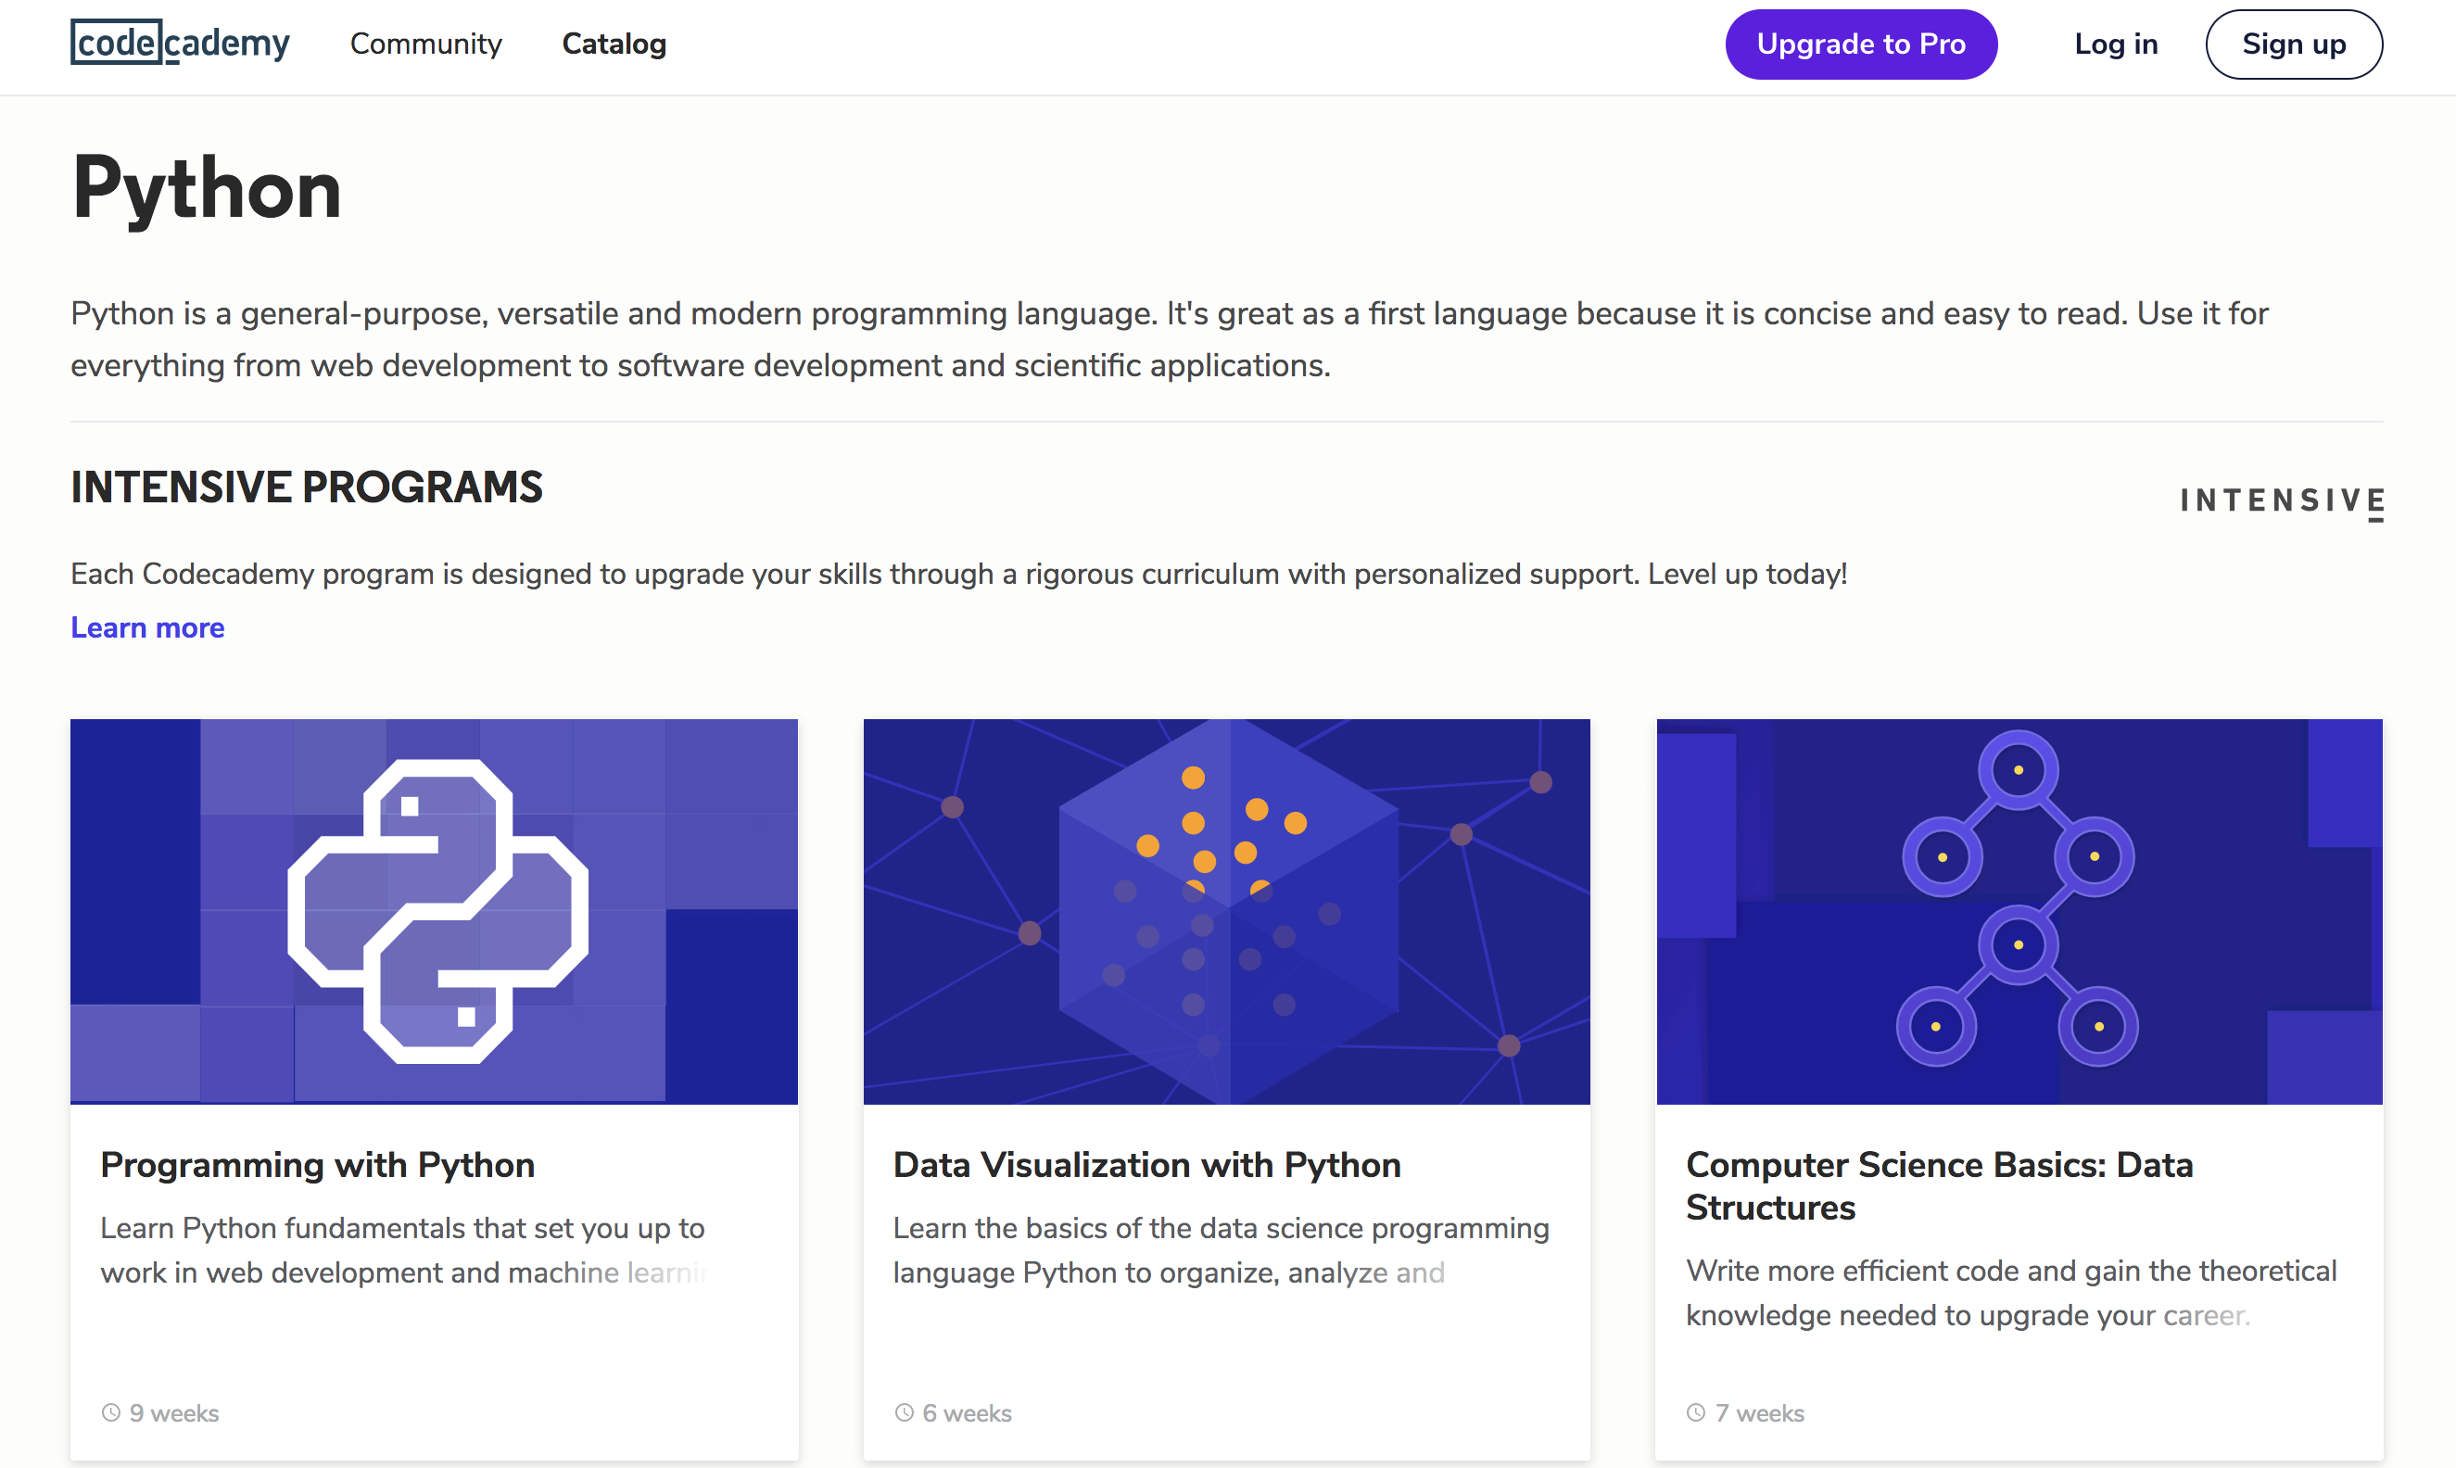The width and height of the screenshot is (2456, 1468).
Task: Click the Python snake logo image
Action: tap(437, 911)
